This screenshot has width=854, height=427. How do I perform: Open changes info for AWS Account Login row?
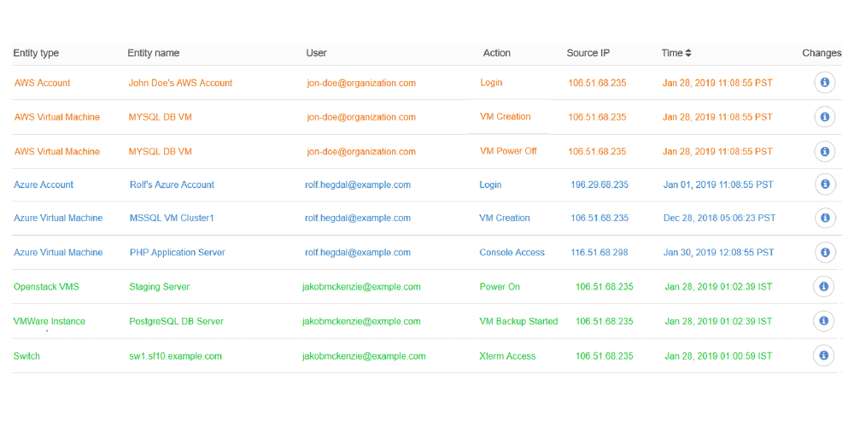click(825, 83)
